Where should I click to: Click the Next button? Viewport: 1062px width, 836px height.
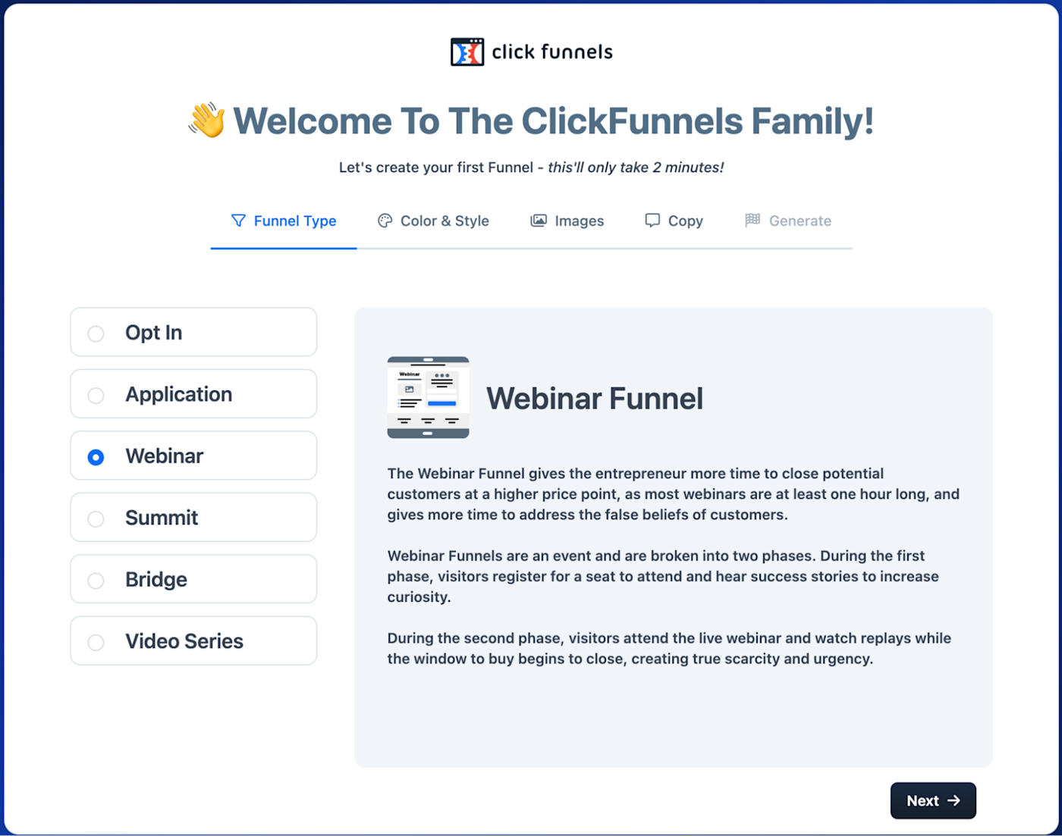(x=933, y=800)
